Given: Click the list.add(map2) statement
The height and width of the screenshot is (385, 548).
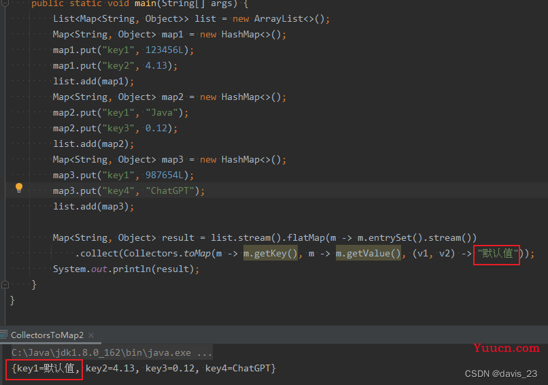Looking at the screenshot, I should (x=93, y=144).
